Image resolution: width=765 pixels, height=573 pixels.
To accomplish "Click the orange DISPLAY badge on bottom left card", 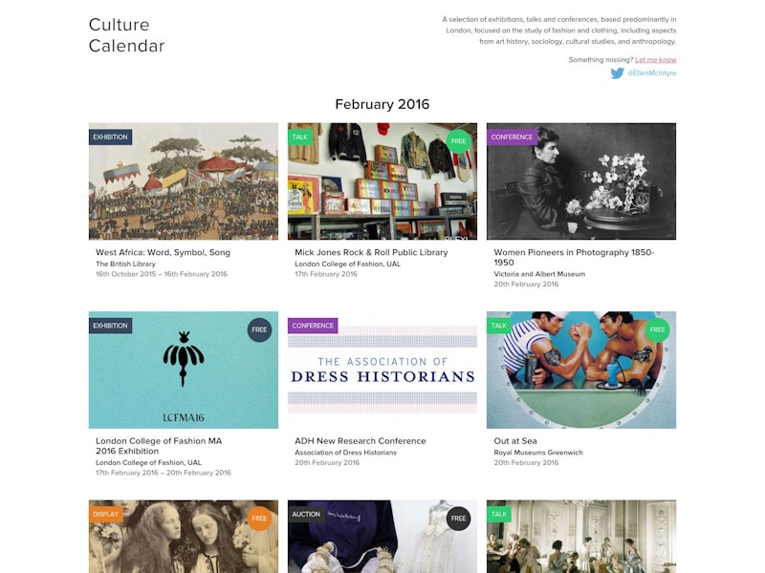I will (108, 514).
